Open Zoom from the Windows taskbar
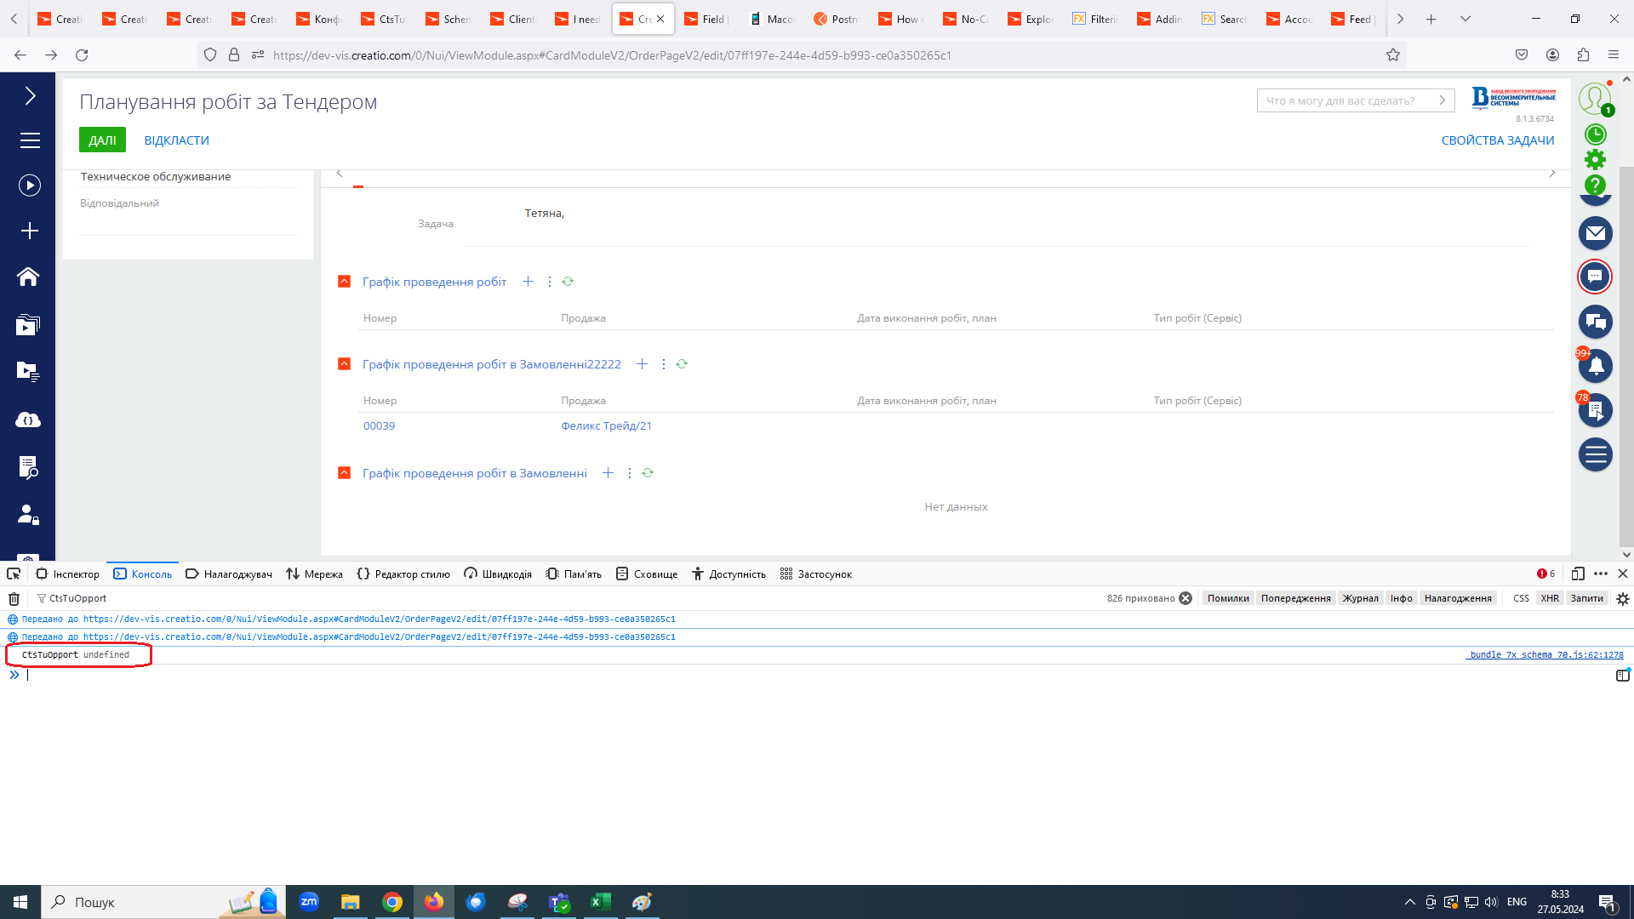The image size is (1634, 919). coord(309,902)
